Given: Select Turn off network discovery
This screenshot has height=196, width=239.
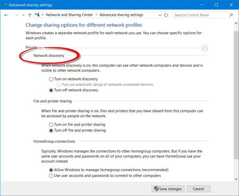Looking at the screenshot, I should click(x=51, y=90).
